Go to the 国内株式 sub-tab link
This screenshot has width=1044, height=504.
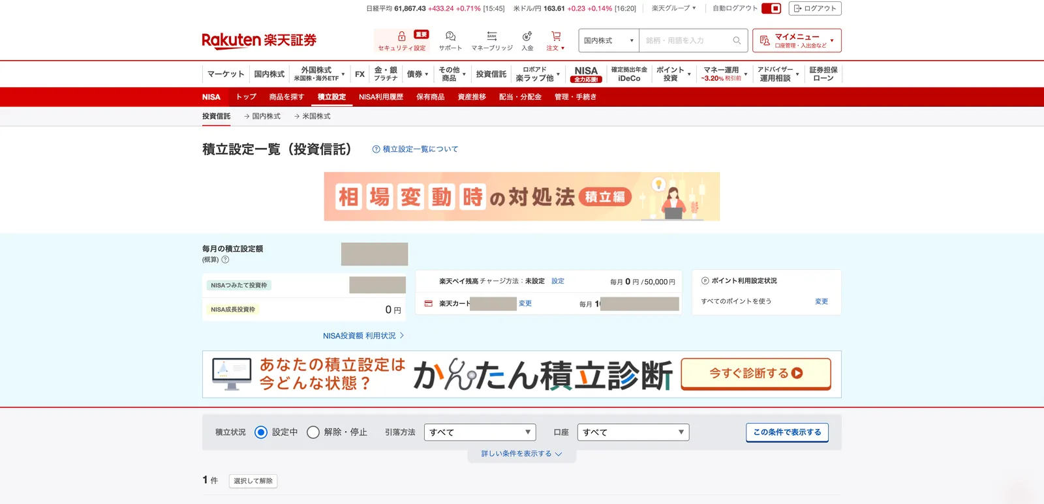[x=262, y=116]
